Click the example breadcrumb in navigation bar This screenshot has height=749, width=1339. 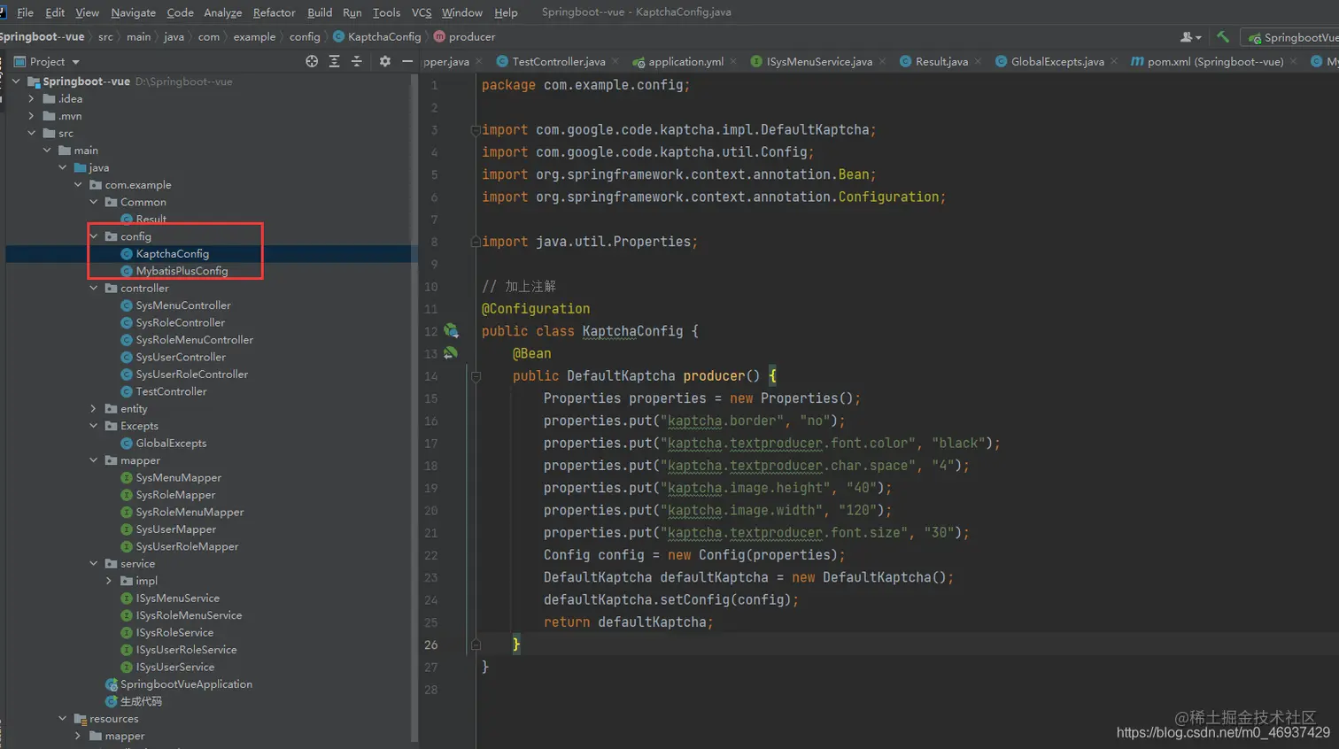pos(254,36)
